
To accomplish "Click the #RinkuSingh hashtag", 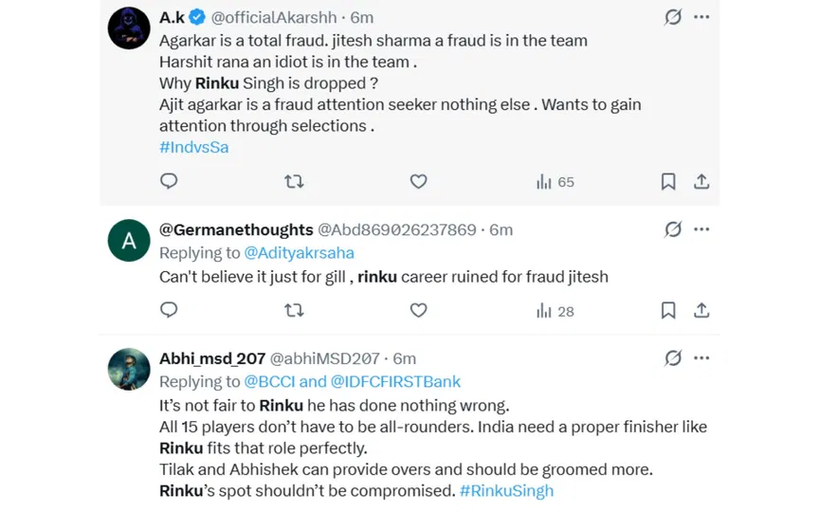I will point(506,490).
